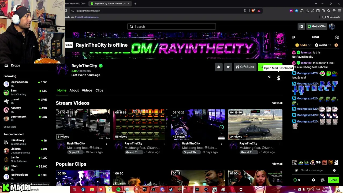Click the Brave Rewards triangle icon

(259, 11)
